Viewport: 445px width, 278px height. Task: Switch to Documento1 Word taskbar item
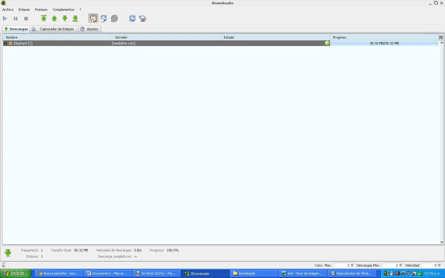click(x=108, y=273)
